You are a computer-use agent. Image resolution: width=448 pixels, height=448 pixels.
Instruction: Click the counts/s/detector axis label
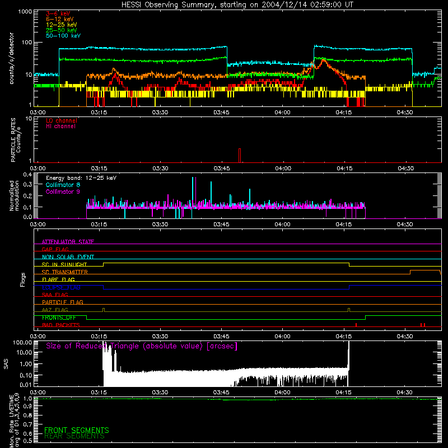pyautogui.click(x=12, y=58)
